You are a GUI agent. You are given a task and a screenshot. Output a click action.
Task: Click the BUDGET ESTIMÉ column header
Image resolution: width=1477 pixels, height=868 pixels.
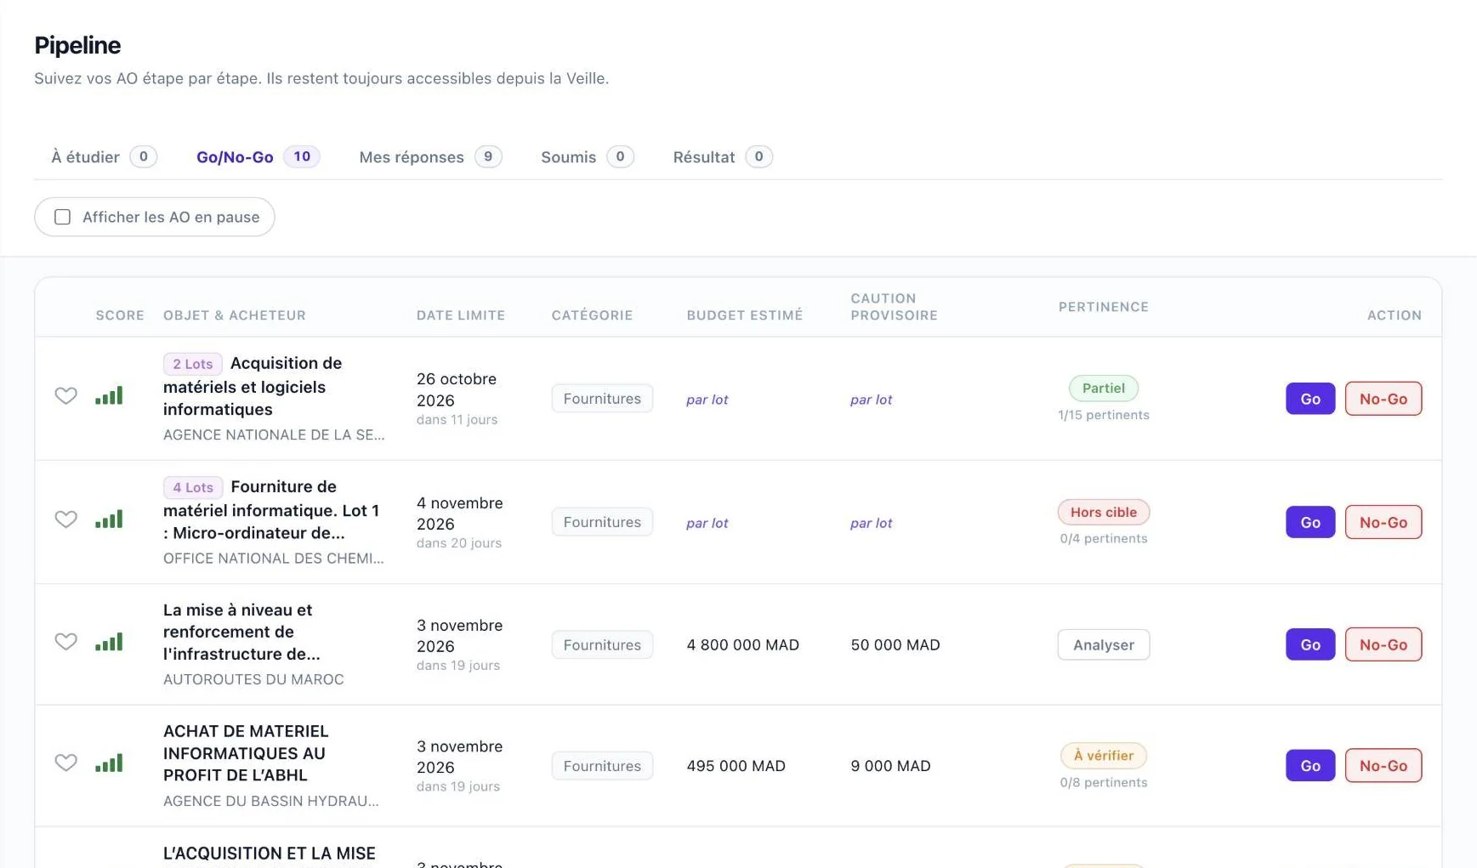(x=745, y=315)
